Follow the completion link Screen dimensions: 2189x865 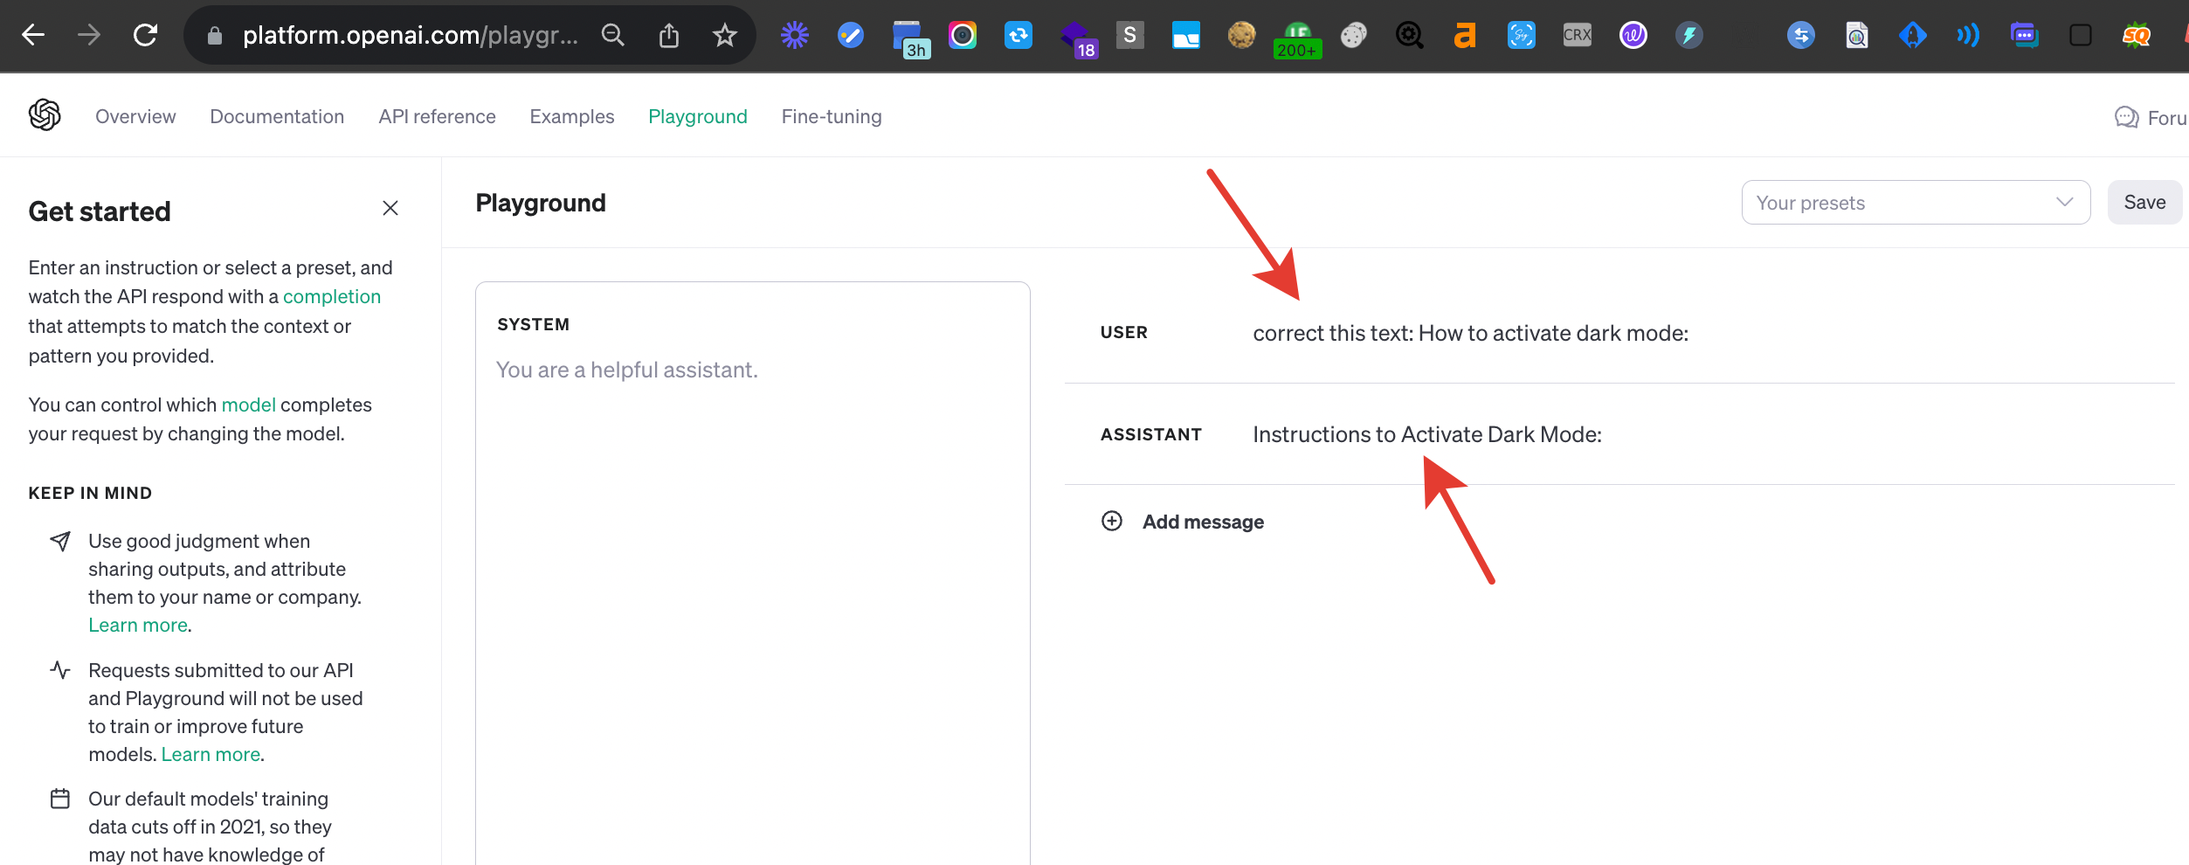pos(332,297)
